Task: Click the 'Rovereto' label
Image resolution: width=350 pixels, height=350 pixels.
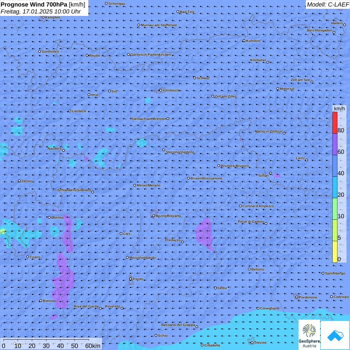Action: pyautogui.click(x=112, y=306)
